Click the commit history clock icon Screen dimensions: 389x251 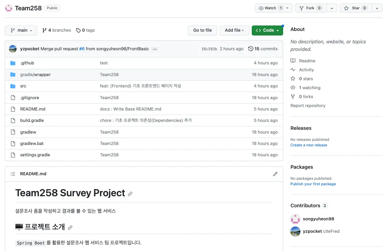click(251, 49)
